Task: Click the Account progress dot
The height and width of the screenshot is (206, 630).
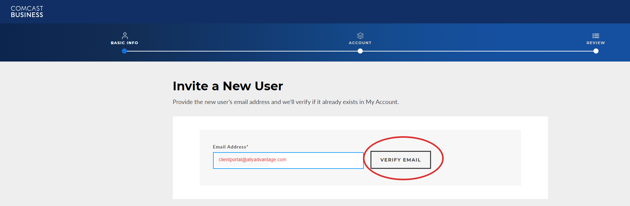Action: 360,51
